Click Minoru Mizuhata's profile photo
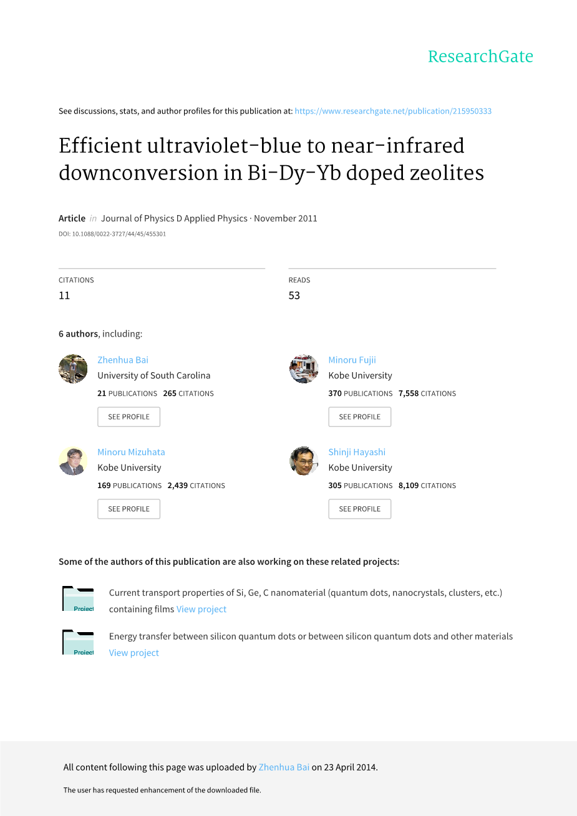 [73, 461]
